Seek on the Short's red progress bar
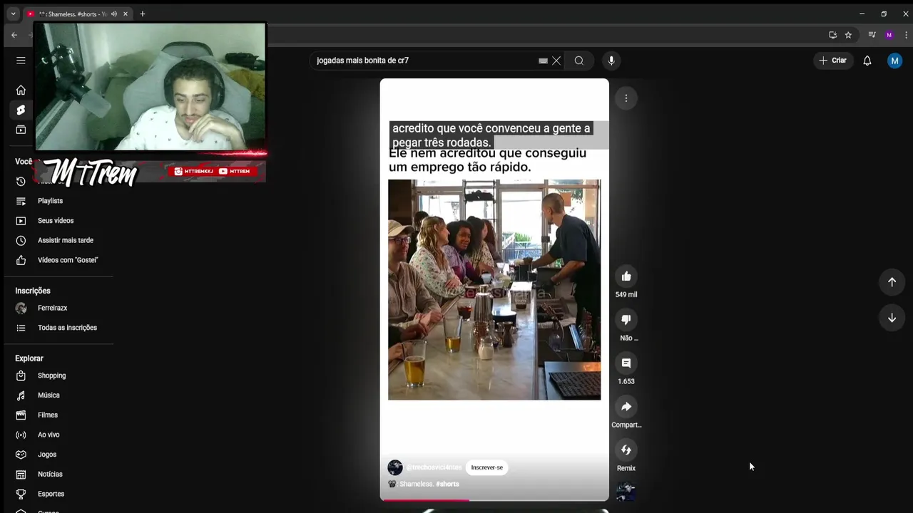Viewport: 913px width, 513px height. click(494, 500)
